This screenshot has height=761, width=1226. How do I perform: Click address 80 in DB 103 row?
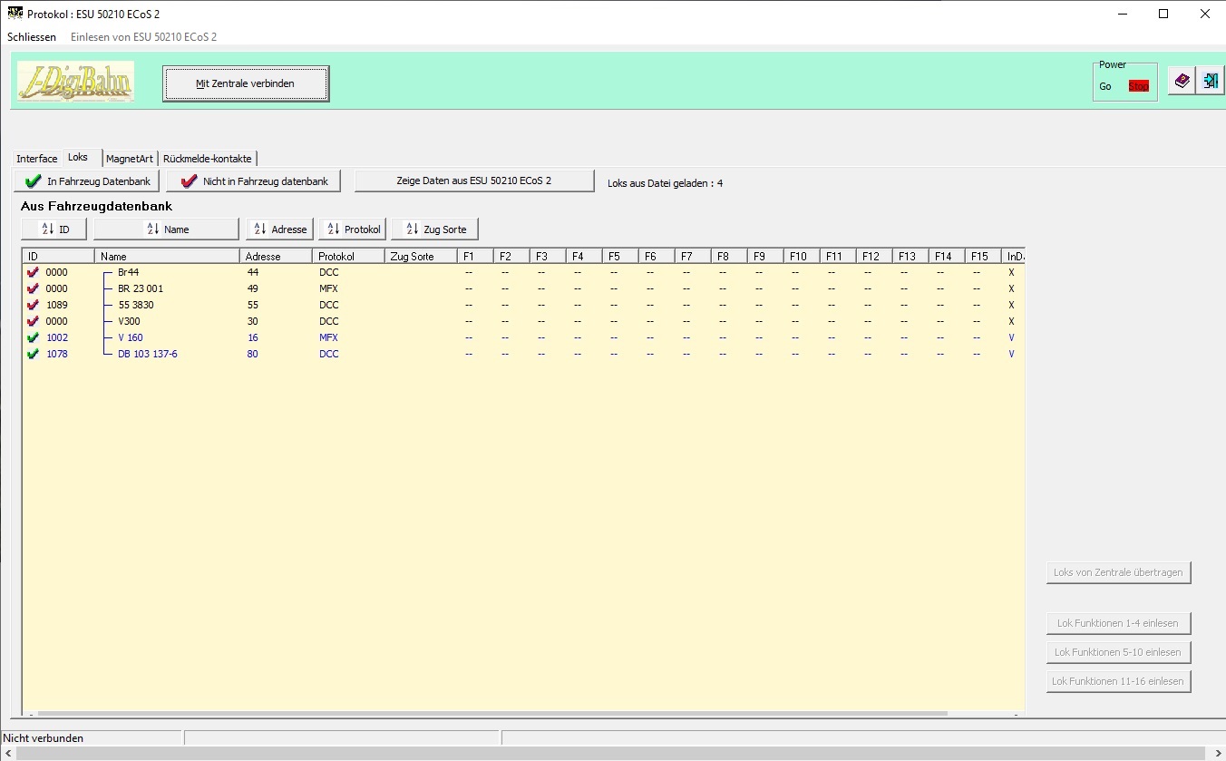click(252, 354)
